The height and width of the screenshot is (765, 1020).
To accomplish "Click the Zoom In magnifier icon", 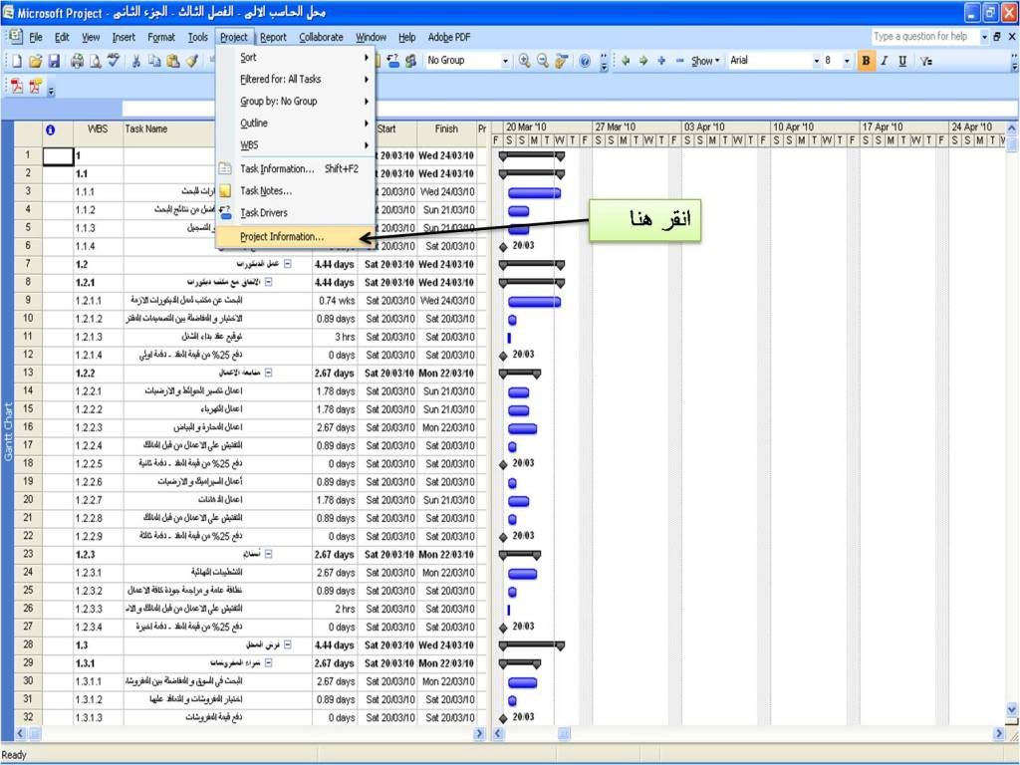I will click(524, 61).
